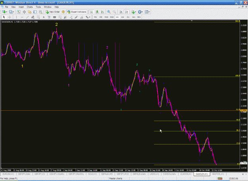Open the New Chart icon
This screenshot has width=248, height=181.
point(4,12)
